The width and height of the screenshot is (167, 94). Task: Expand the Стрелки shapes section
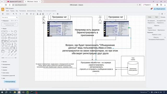pos(4,70)
